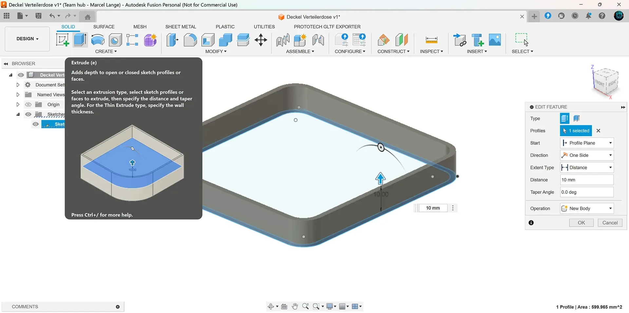
Task: Cancel the Edit Feature dialog
Action: (x=610, y=223)
